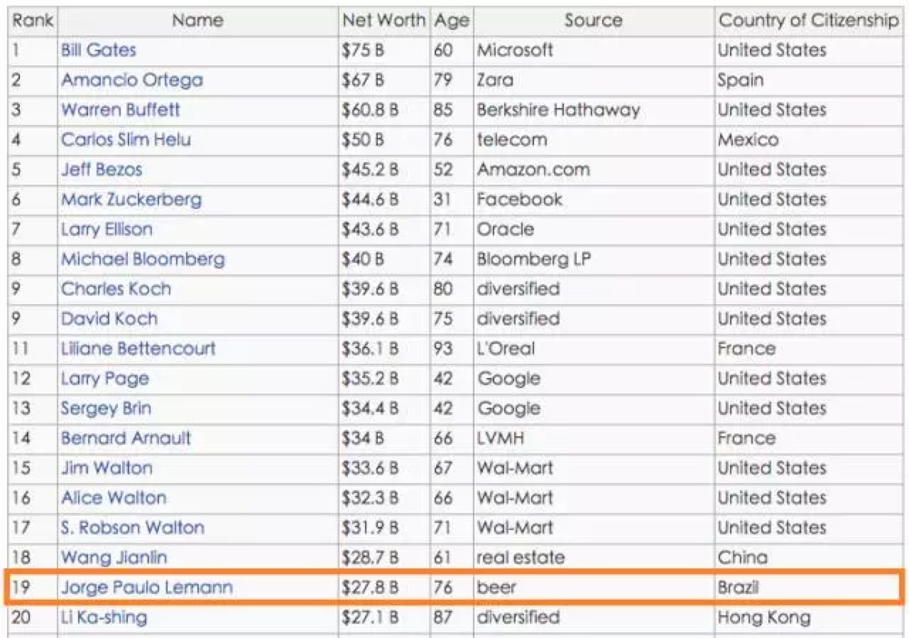Click the Source column header
909x638 pixels.
point(593,21)
